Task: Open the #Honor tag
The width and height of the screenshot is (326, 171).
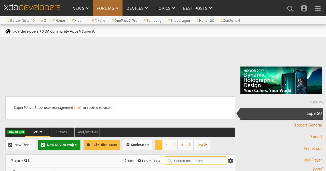Action: [59, 21]
